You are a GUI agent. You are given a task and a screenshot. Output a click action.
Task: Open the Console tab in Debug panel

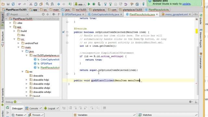(33, 108)
